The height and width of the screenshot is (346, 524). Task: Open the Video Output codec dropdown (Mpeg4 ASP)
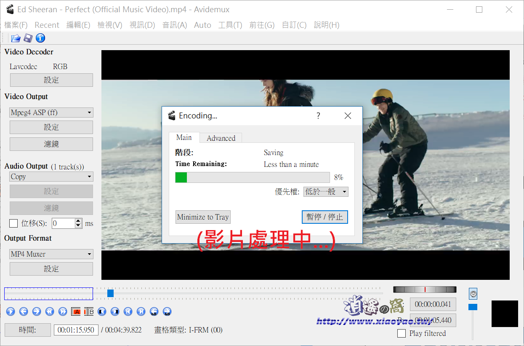51,113
